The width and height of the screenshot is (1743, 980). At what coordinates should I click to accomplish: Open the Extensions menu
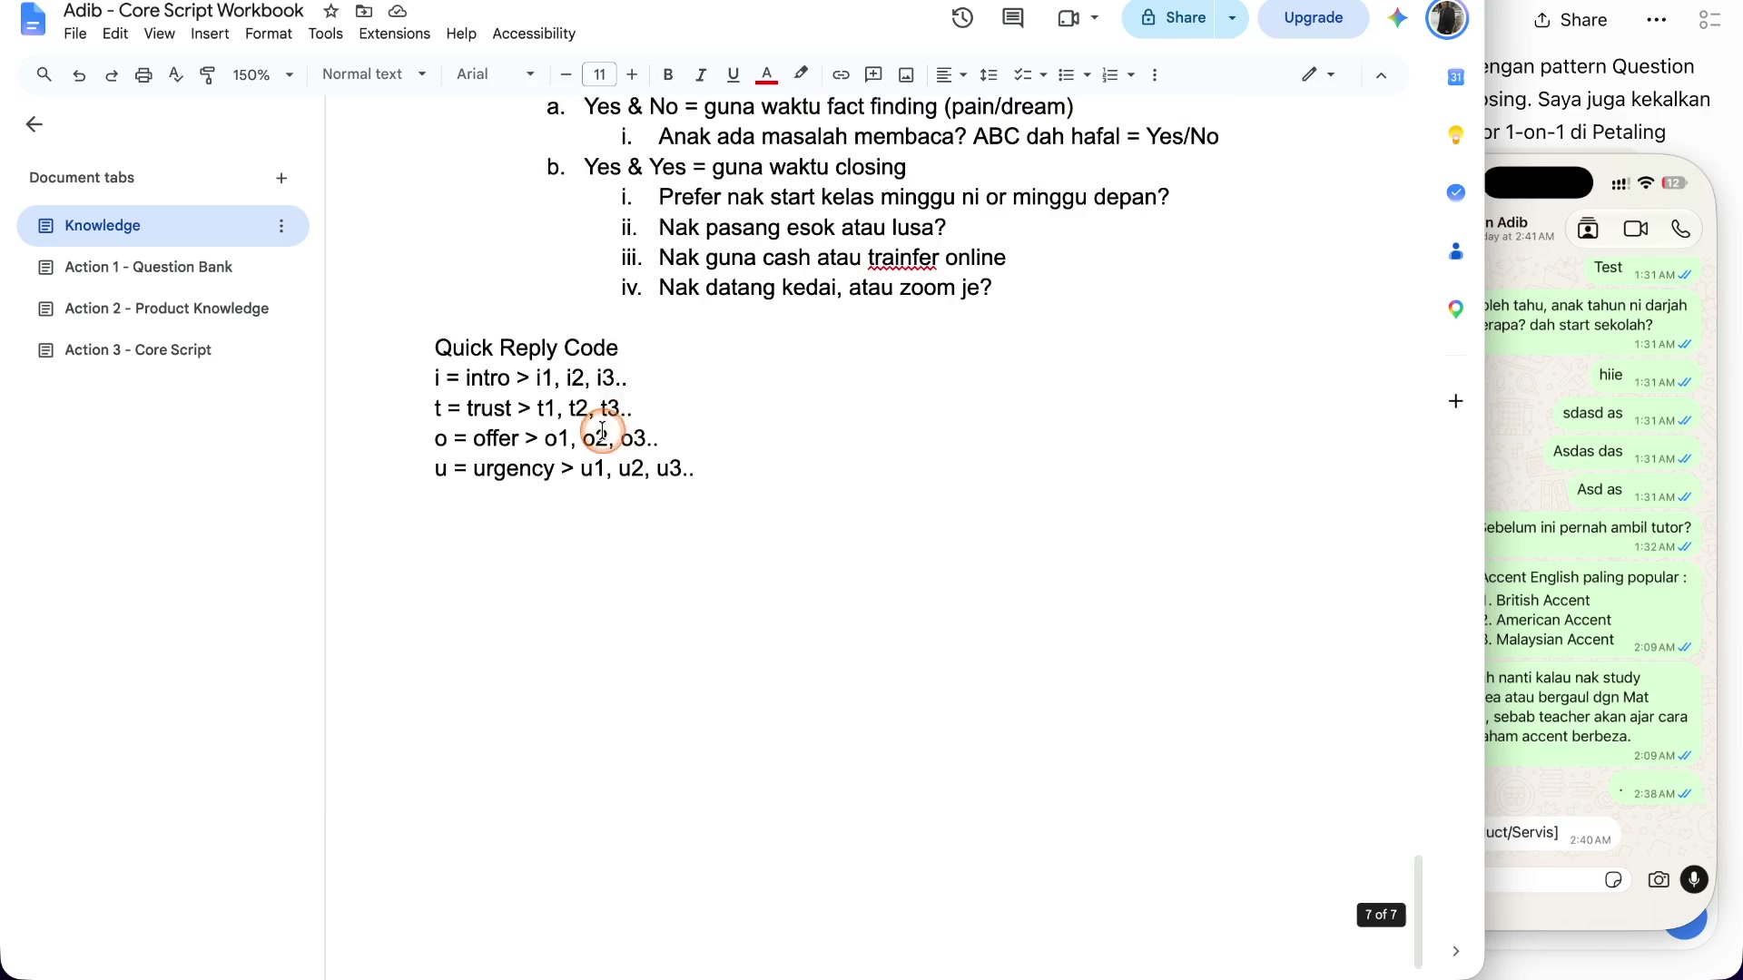(394, 34)
